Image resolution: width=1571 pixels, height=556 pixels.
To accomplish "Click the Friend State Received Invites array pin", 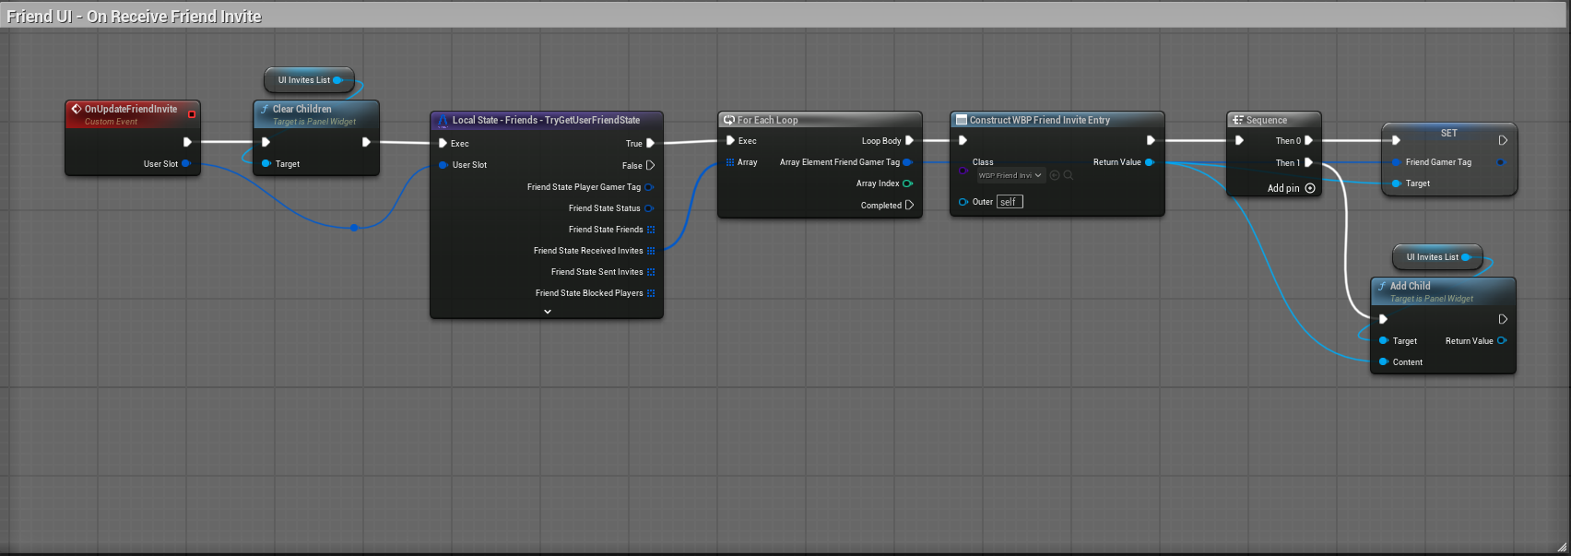I will (651, 251).
